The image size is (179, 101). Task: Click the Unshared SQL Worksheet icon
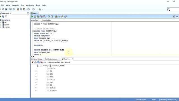(x=56, y=17)
